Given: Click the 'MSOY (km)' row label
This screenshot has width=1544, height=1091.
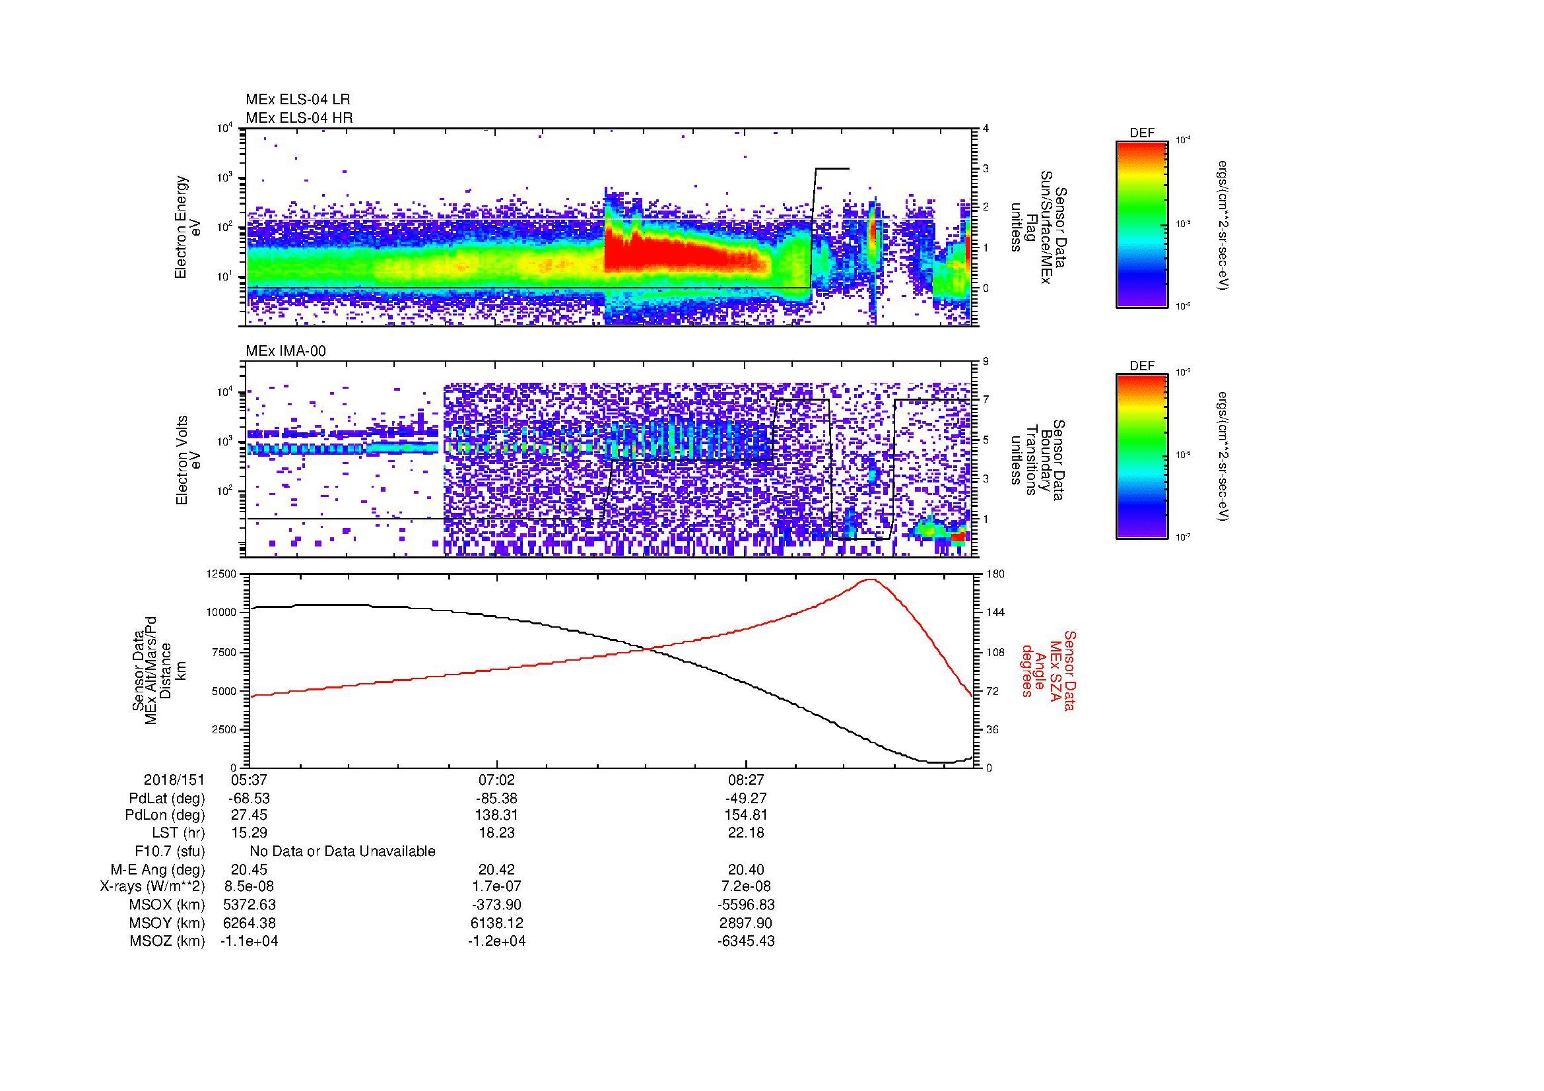Looking at the screenshot, I should tap(167, 923).
